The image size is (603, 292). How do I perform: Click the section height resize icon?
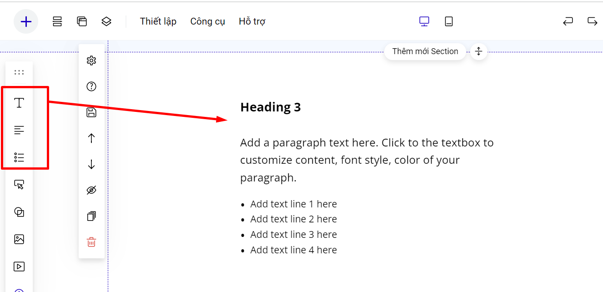point(478,51)
